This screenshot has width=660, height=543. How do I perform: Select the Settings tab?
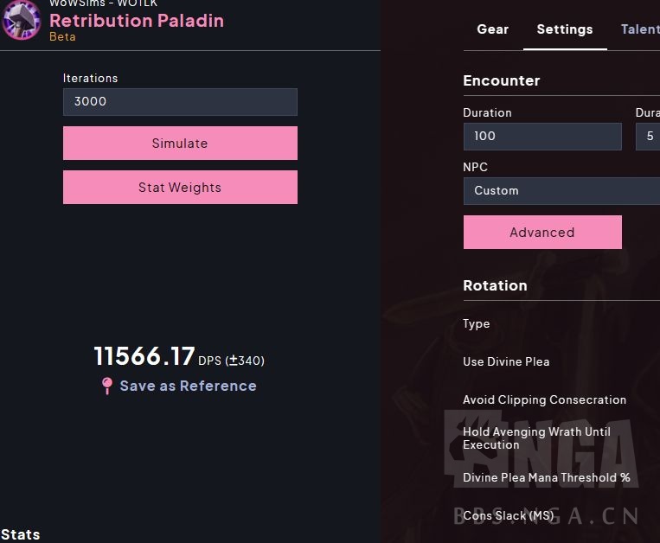pos(565,29)
